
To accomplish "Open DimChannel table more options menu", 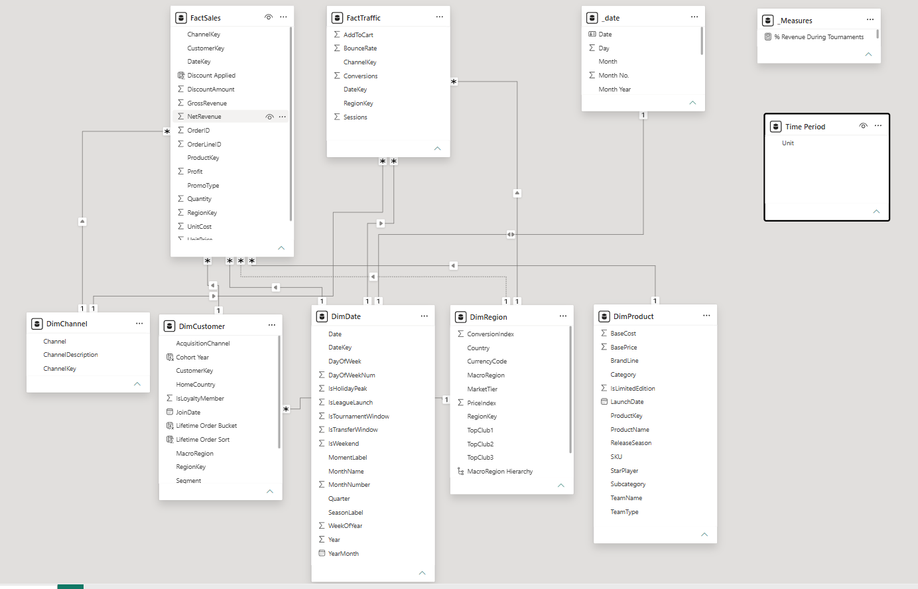I will pyautogui.click(x=139, y=324).
